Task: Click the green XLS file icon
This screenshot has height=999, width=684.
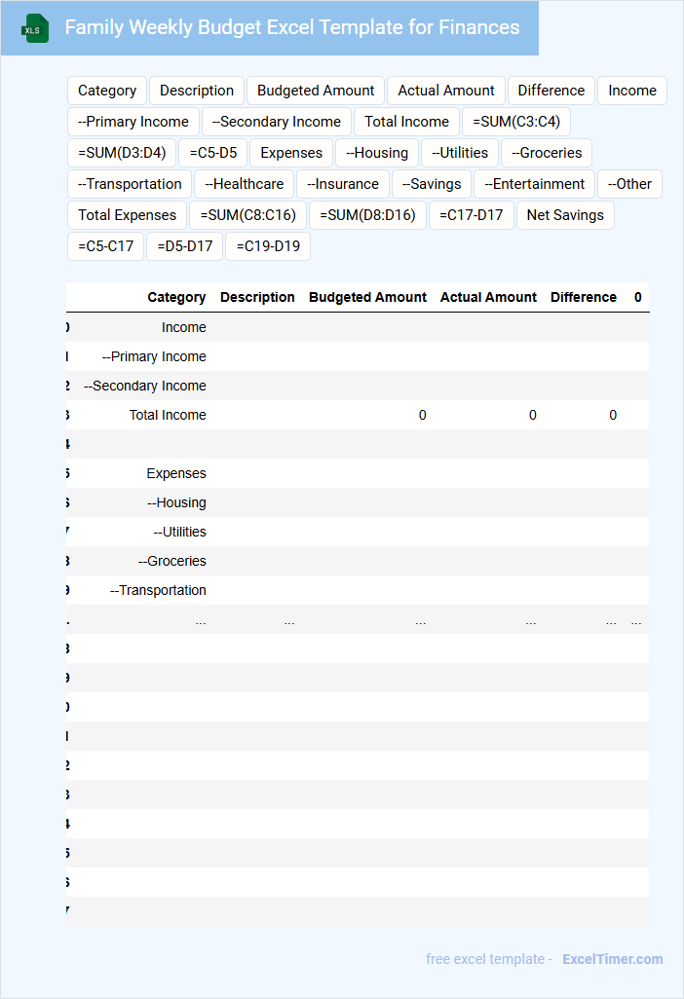Action: tap(34, 28)
